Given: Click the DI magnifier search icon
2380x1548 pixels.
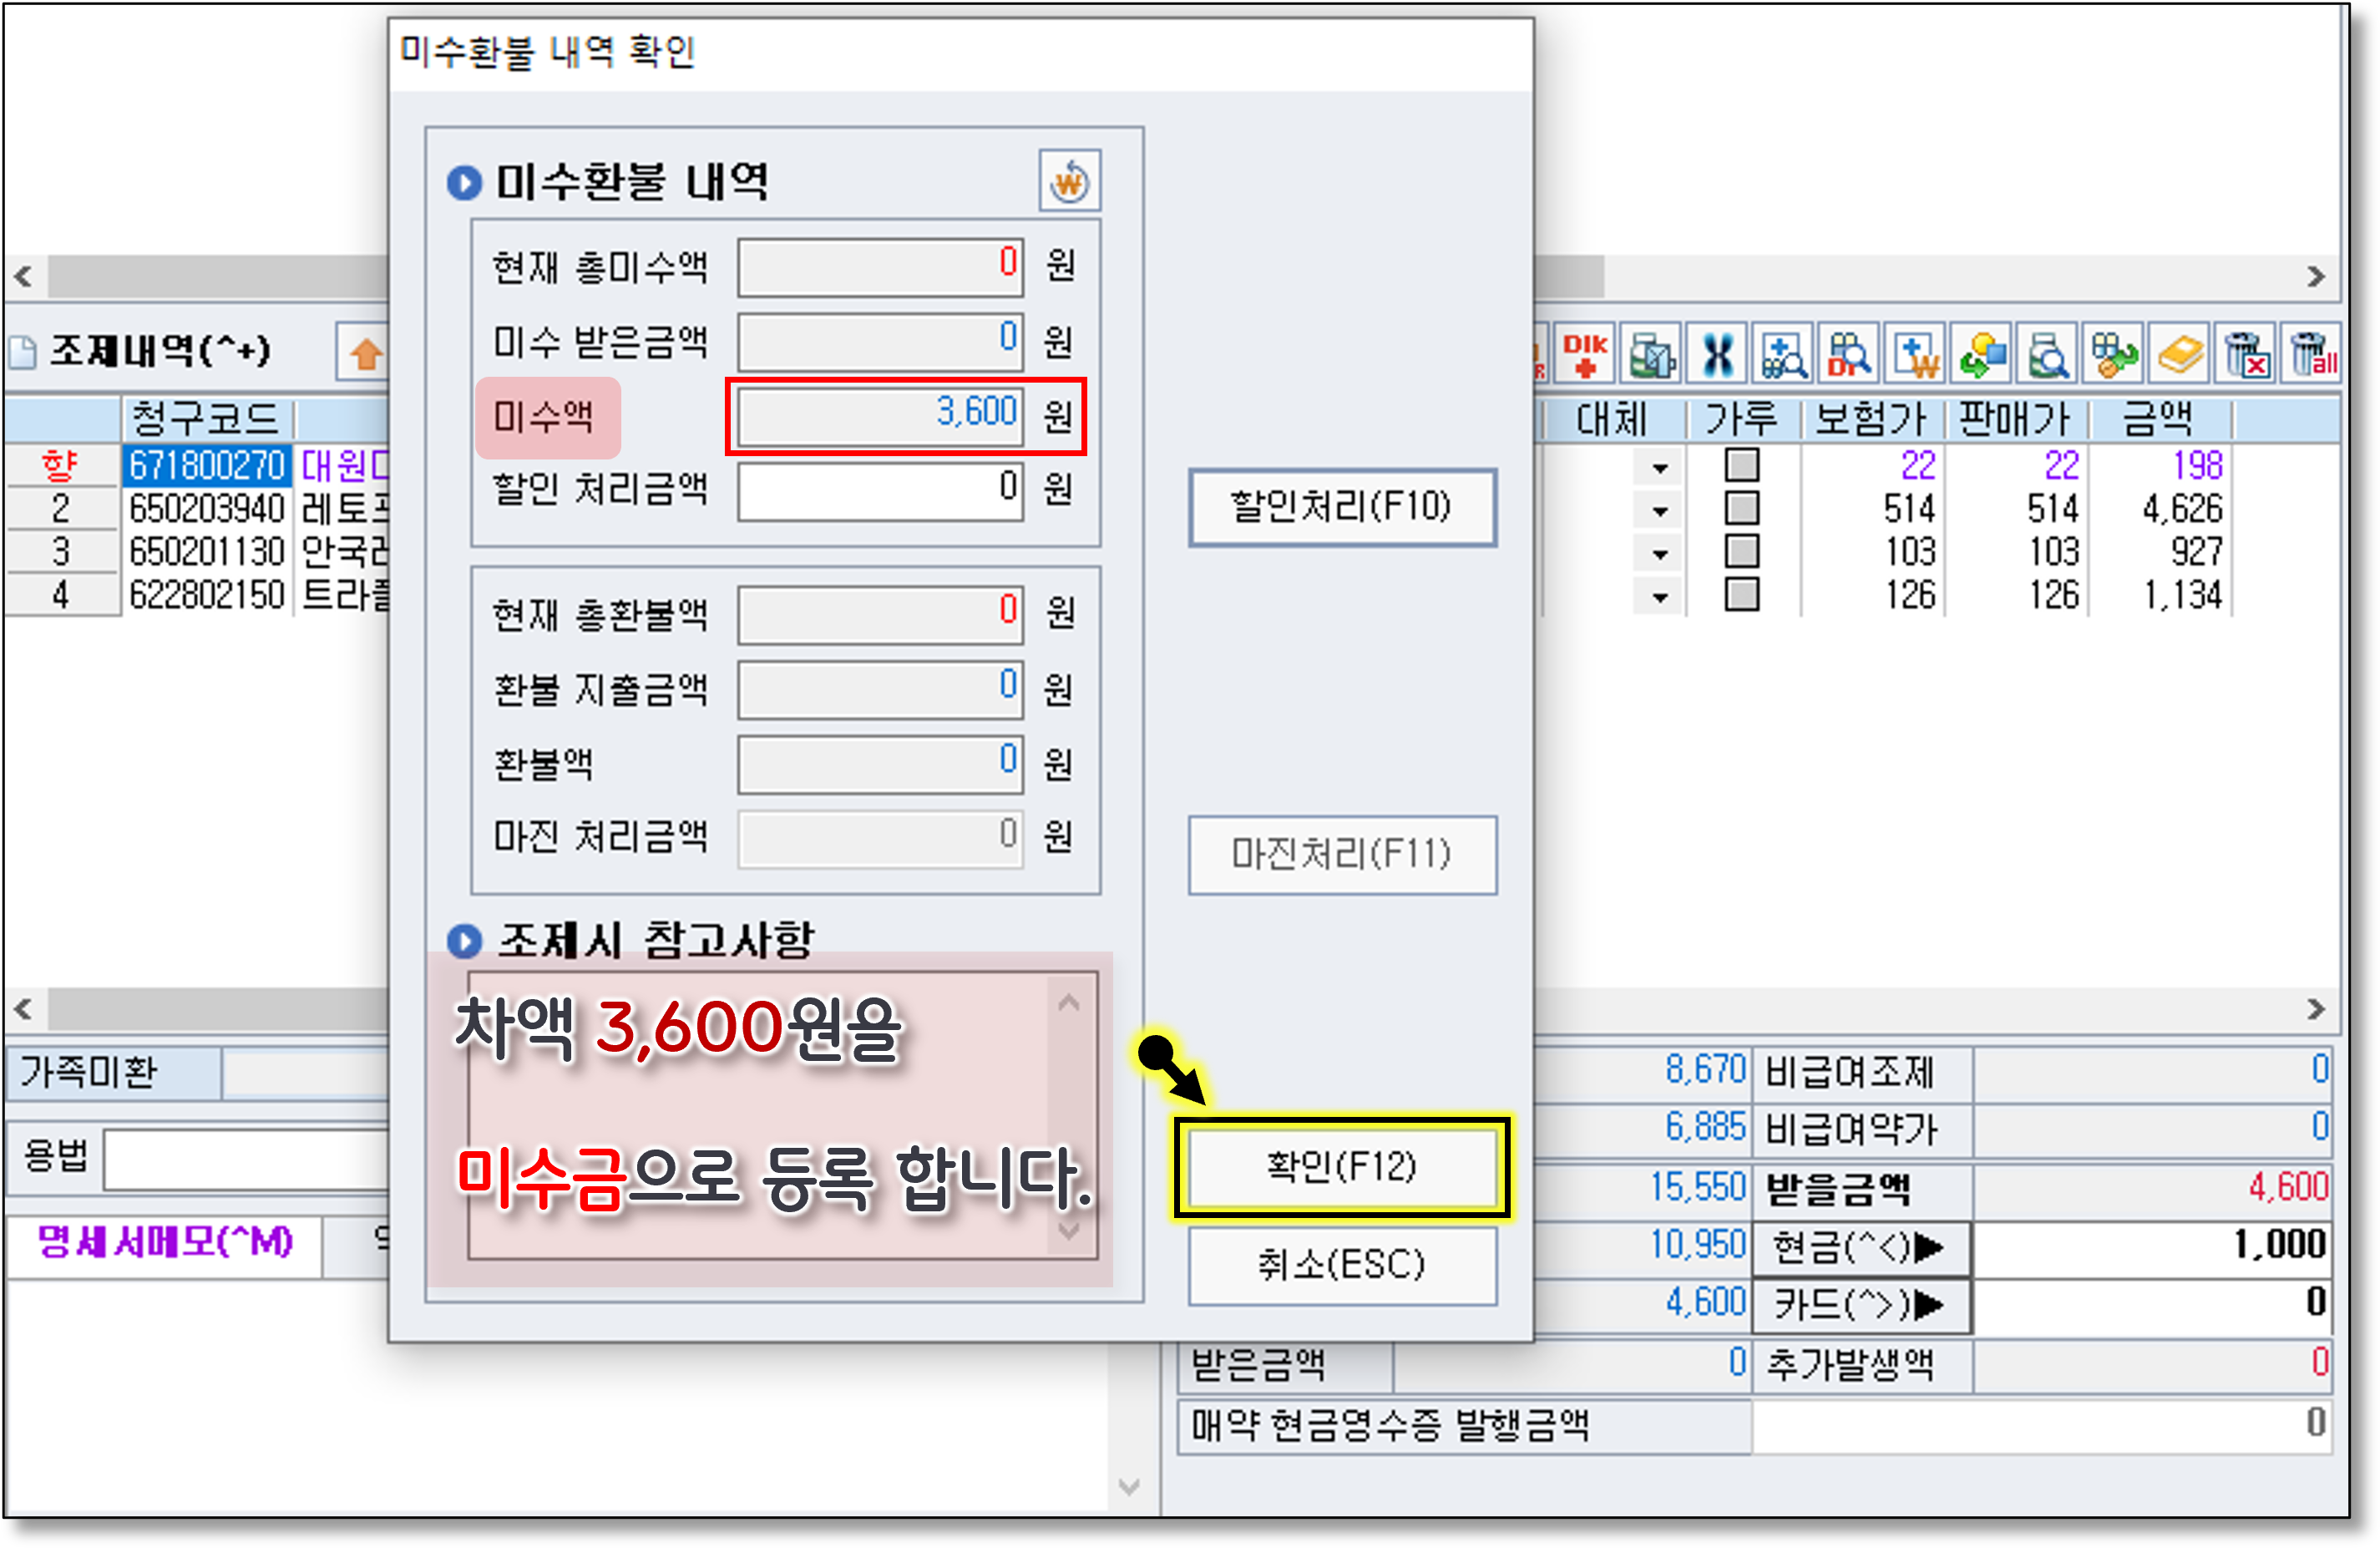Looking at the screenshot, I should pyautogui.click(x=1849, y=354).
